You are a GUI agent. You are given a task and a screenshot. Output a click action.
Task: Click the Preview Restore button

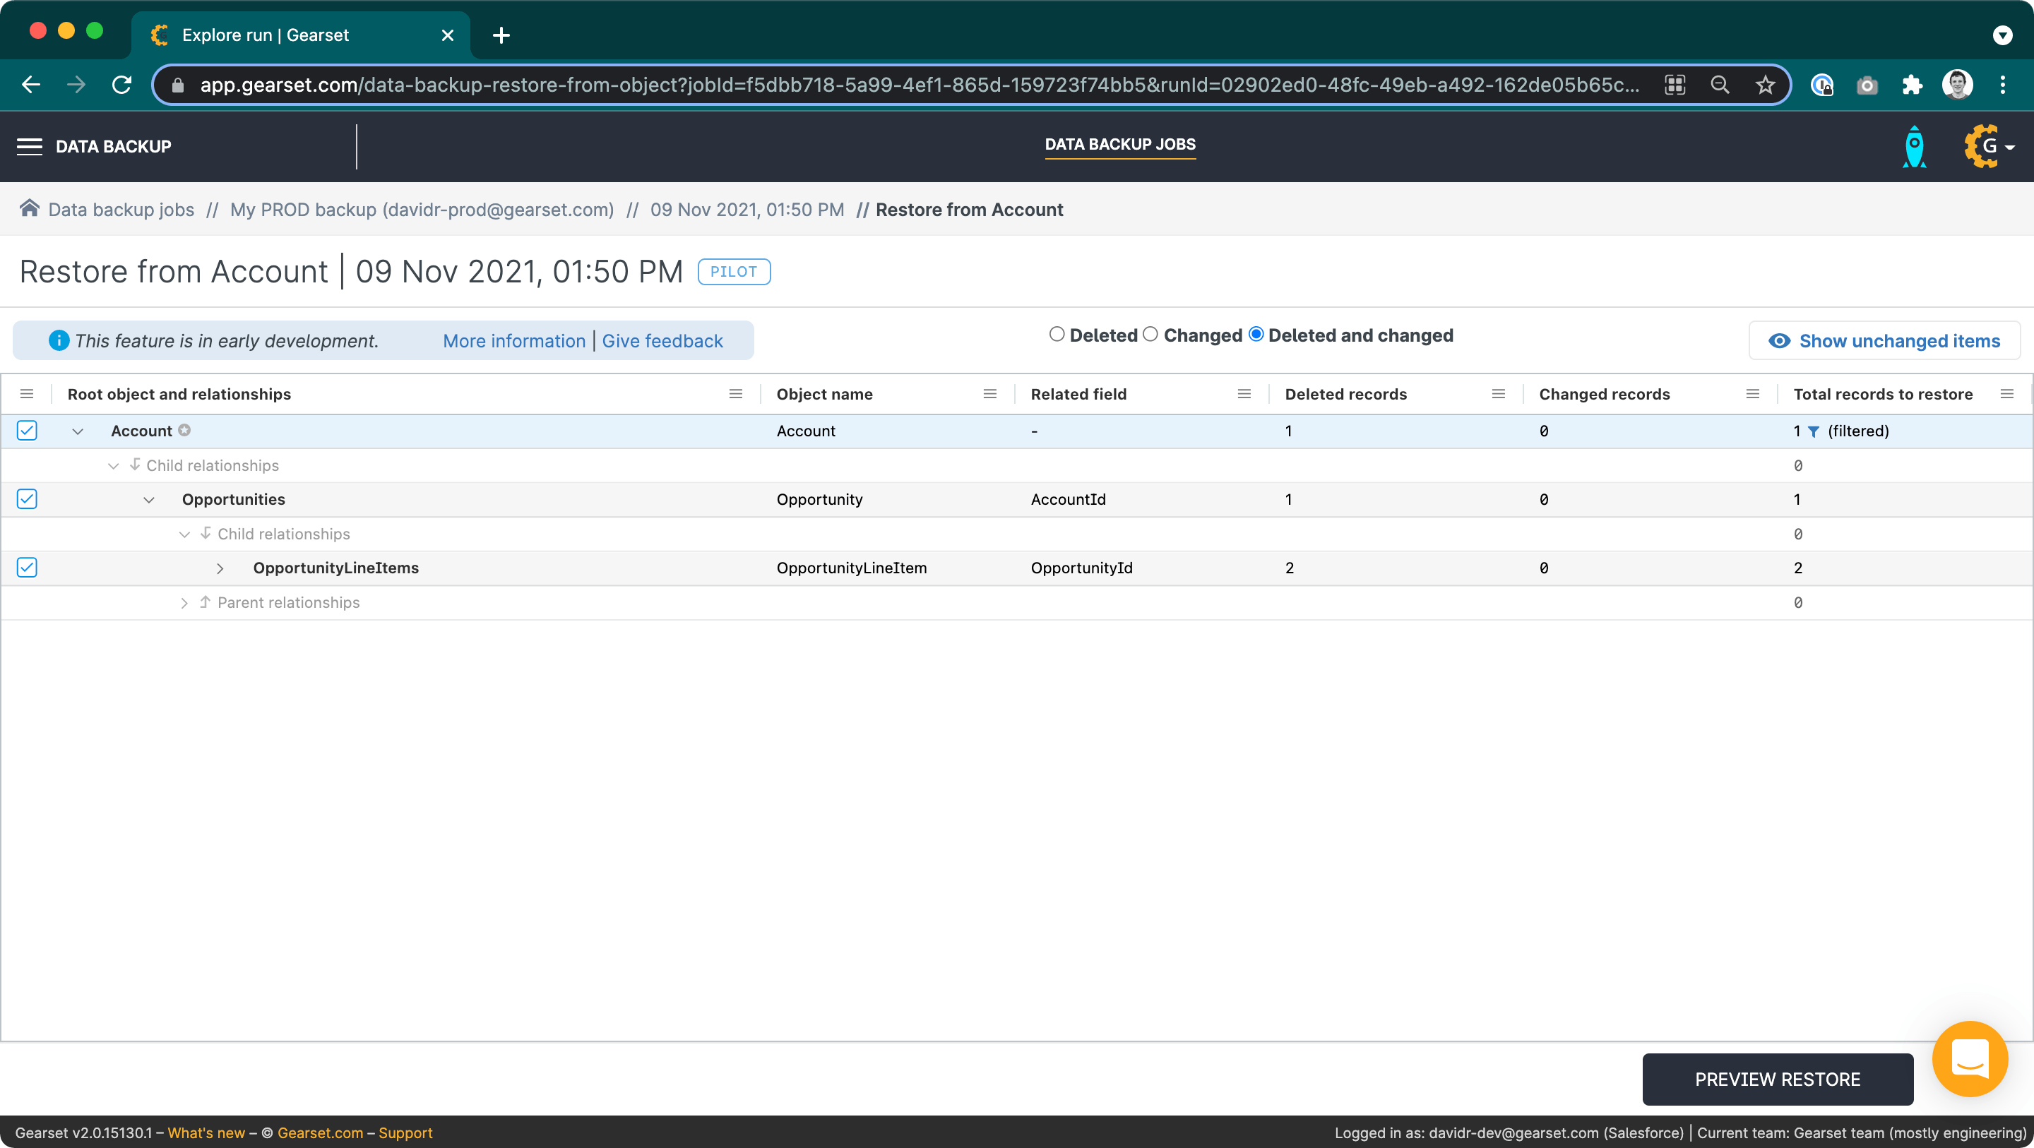[1777, 1079]
